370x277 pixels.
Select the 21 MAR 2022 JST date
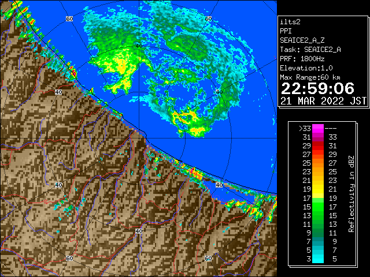pyautogui.click(x=323, y=101)
